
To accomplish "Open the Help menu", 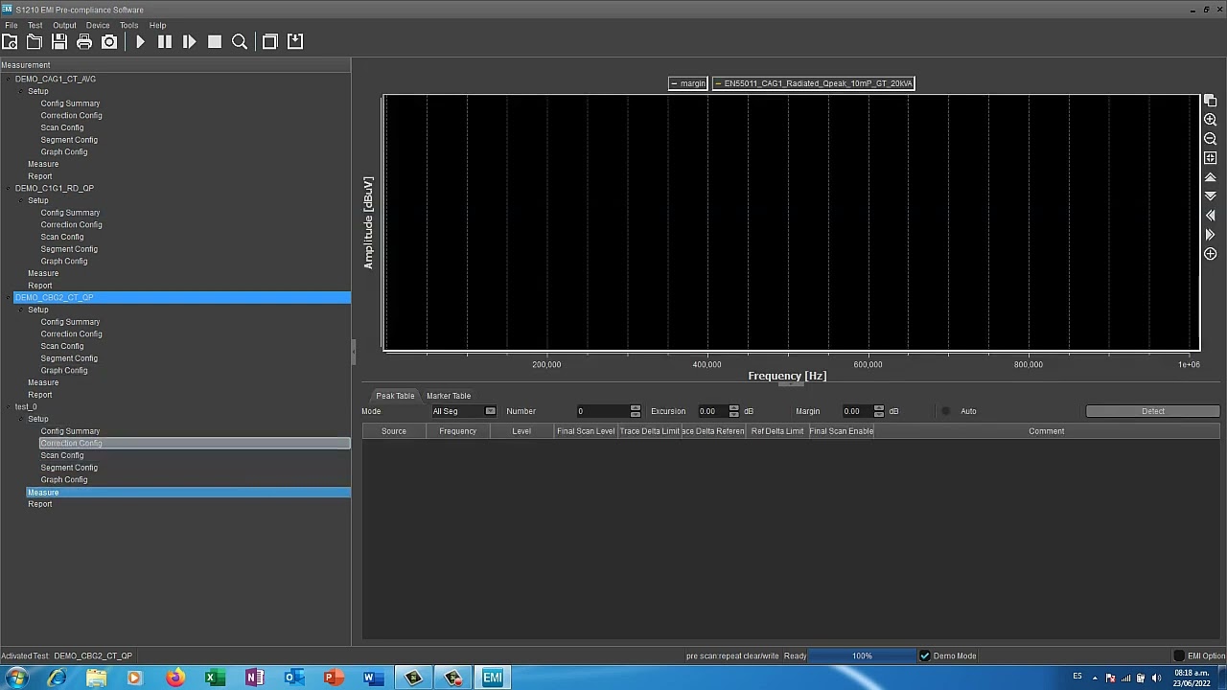I will (x=157, y=25).
